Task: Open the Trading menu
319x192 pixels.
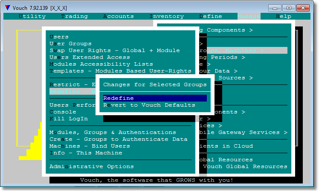Action: pyautogui.click(x=74, y=16)
